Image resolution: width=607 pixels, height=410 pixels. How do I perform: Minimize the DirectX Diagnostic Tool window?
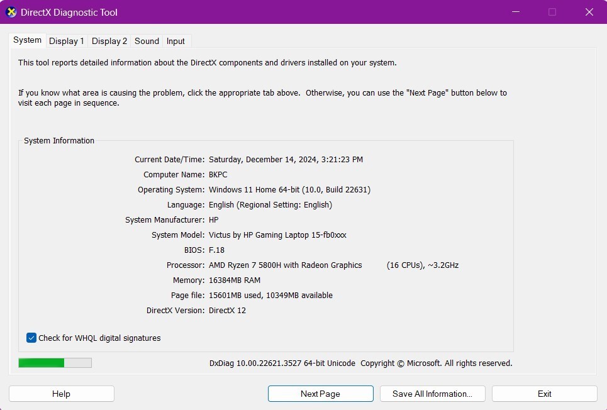click(516, 12)
